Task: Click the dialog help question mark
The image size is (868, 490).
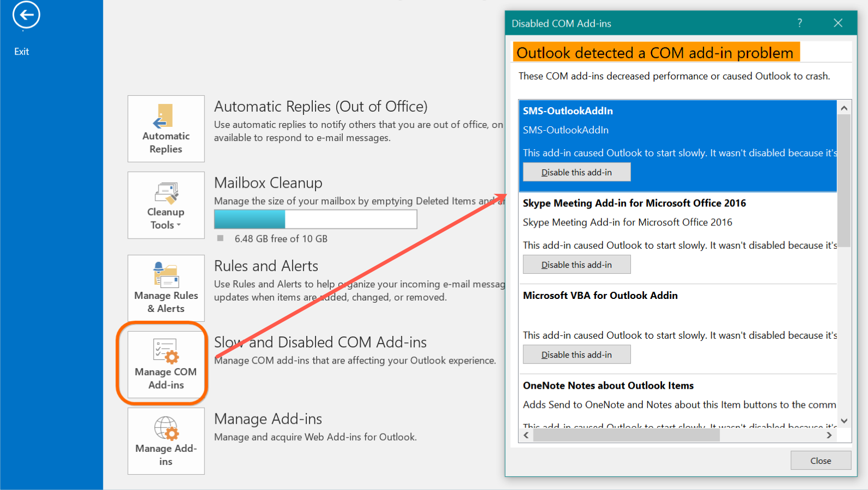Action: 799,23
